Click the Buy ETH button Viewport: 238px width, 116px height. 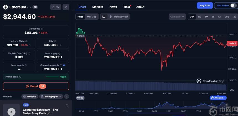coord(205,6)
